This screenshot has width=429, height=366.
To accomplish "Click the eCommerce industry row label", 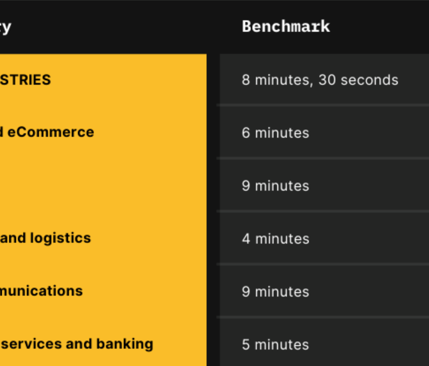I will pyautogui.click(x=47, y=132).
